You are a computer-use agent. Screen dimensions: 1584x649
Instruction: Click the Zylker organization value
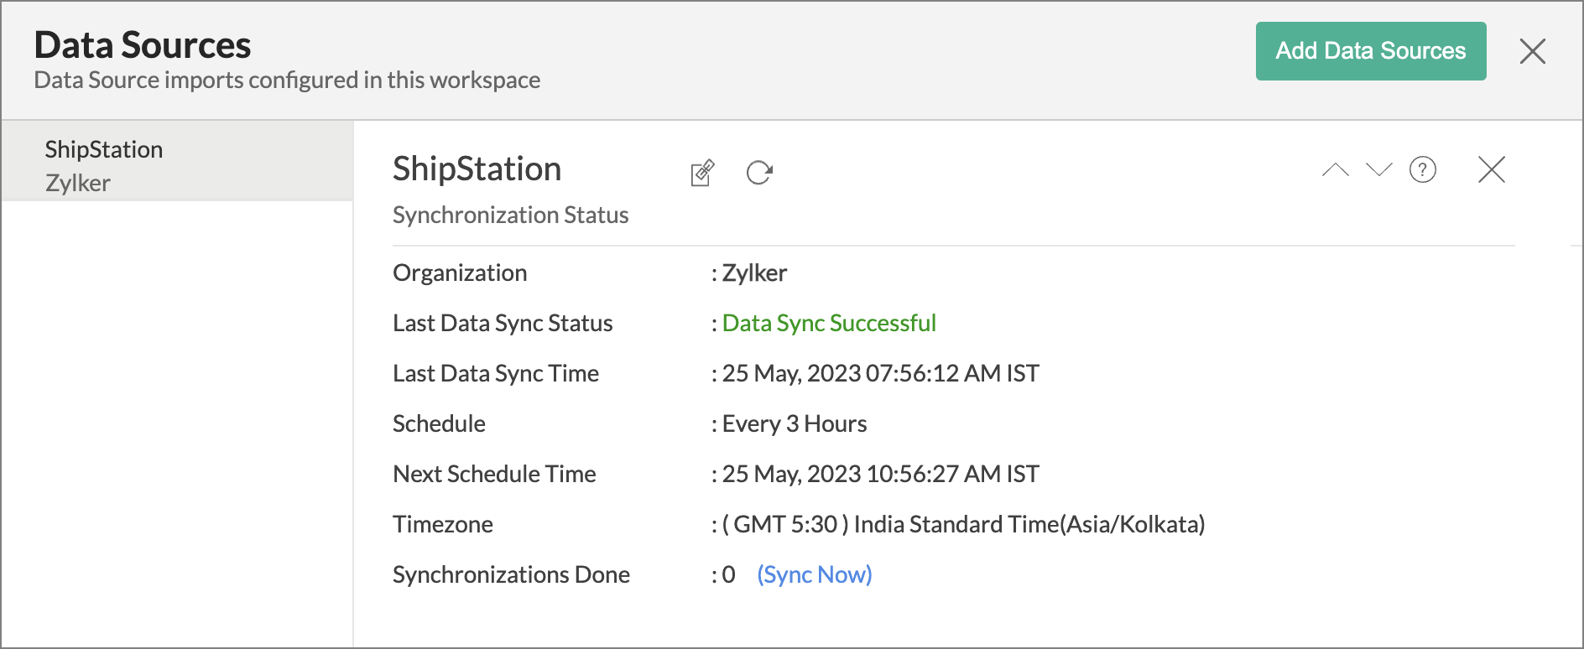click(x=754, y=273)
